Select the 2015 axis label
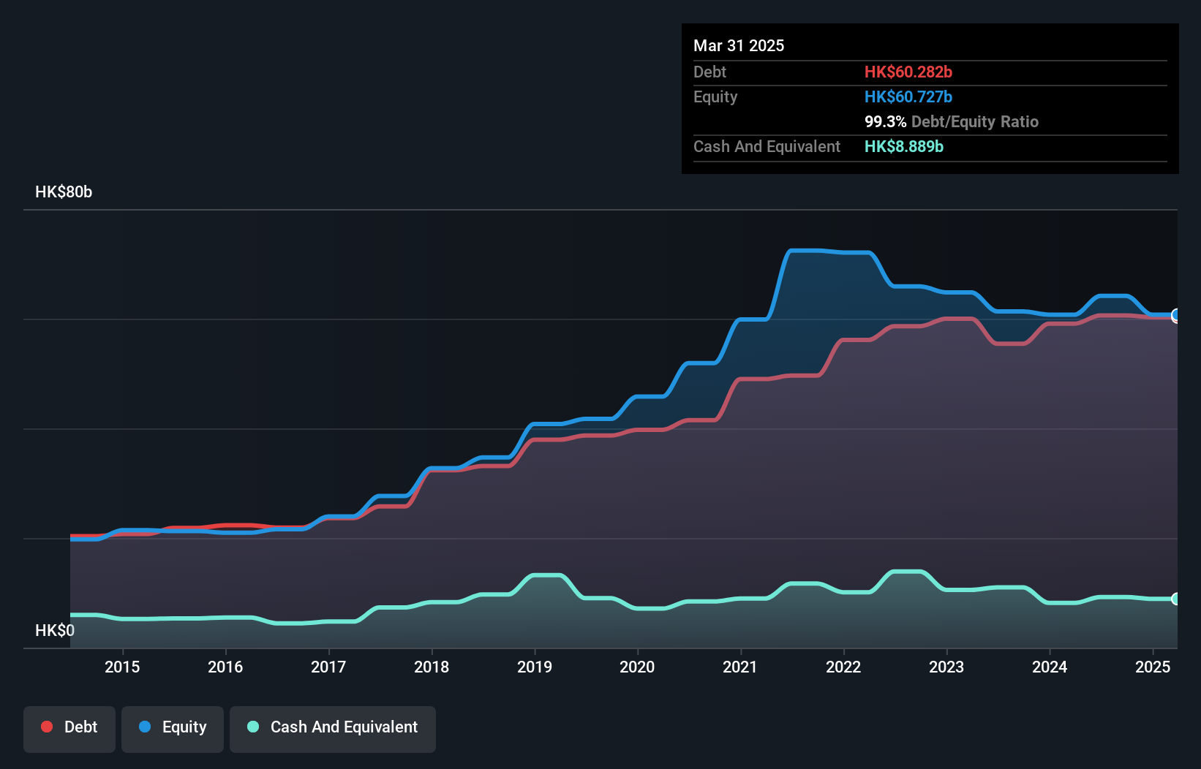Viewport: 1201px width, 769px height. (123, 667)
